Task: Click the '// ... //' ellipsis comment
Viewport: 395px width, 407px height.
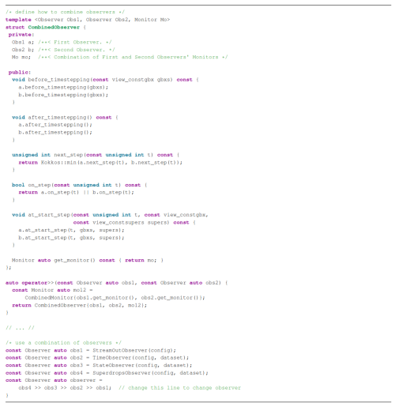Action: [x=20, y=328]
